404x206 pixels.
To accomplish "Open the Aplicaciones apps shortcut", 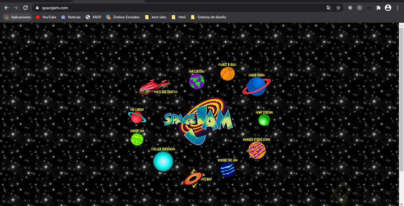I will tap(17, 17).
